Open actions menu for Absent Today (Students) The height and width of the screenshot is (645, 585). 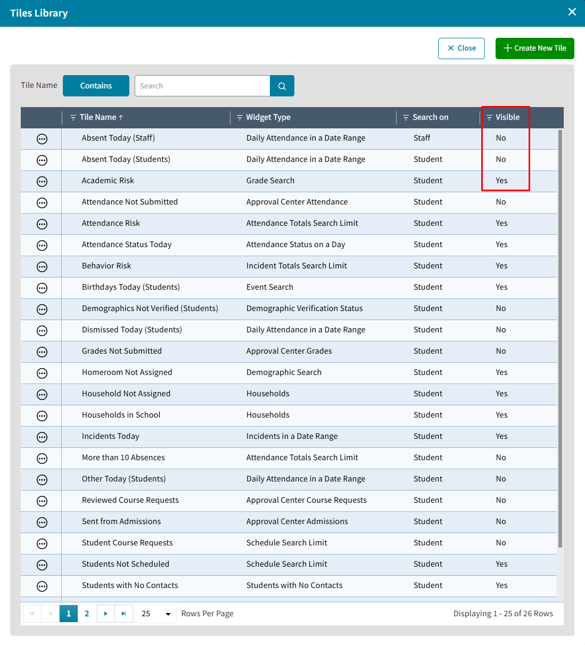point(42,160)
